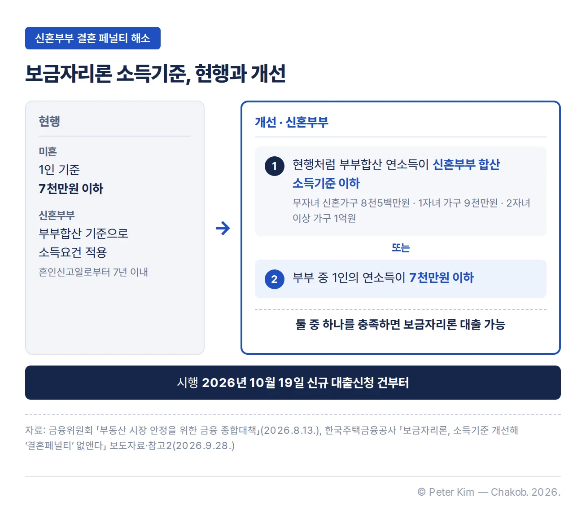Click the title '보금자리론 소득기준, 현행과 개선'
This screenshot has width=586, height=520.
[155, 74]
